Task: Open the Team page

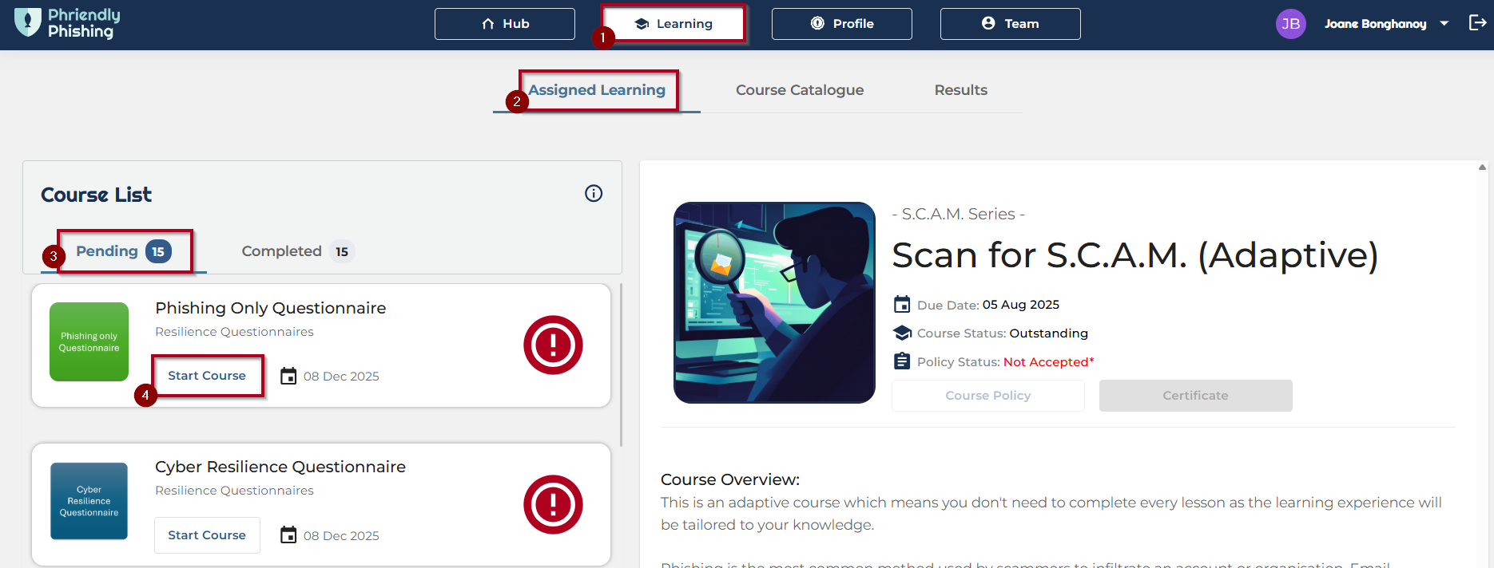Action: click(x=1010, y=24)
